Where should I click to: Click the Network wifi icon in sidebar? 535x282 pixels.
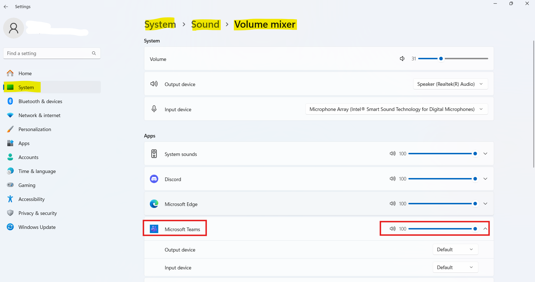point(10,115)
